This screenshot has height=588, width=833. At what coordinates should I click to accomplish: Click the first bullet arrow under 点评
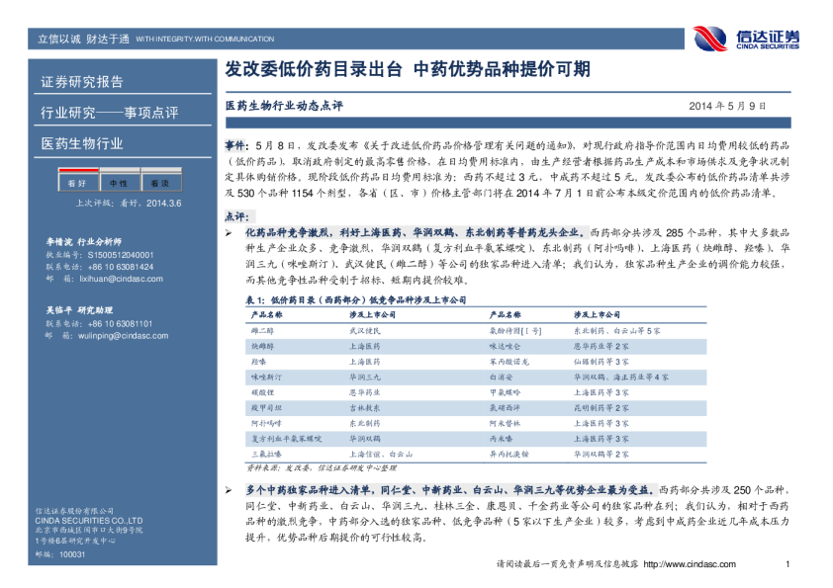pyautogui.click(x=230, y=230)
